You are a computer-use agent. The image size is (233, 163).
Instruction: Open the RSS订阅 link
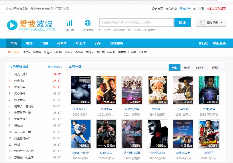coord(198,9)
